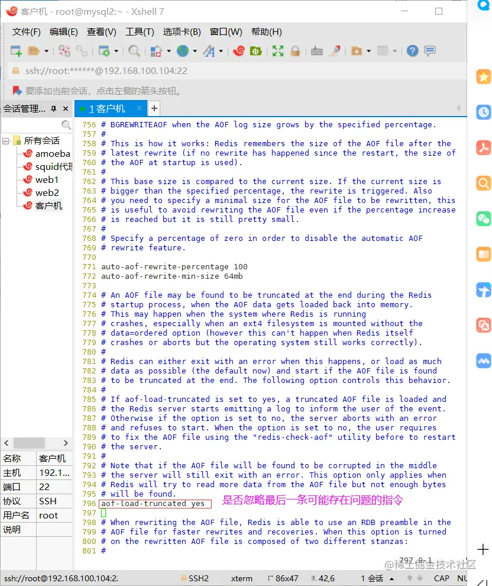Click the session manager search box
Screen dimensions: 492x586
[x=37, y=125]
